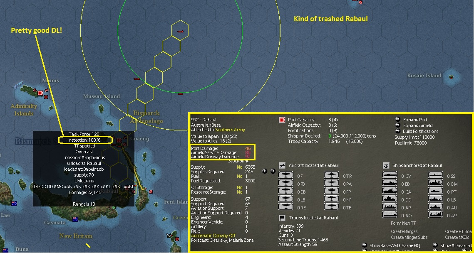474x253 pixels.
Task: Click the destroyer (DD) ship icon
Action: coord(390,199)
